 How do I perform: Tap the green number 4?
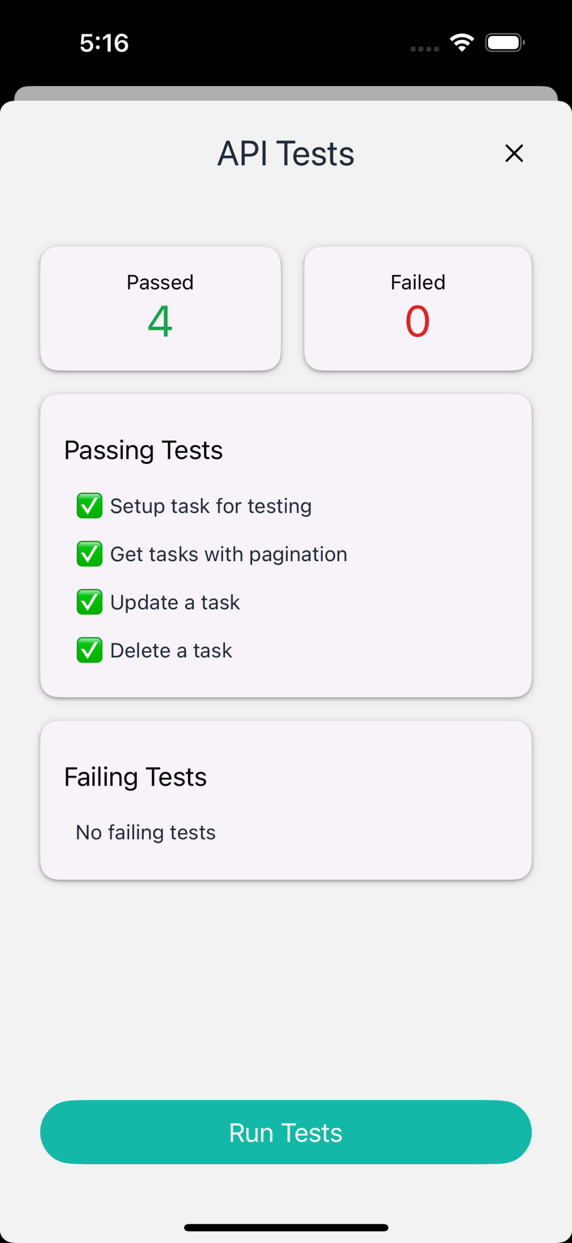coord(160,321)
